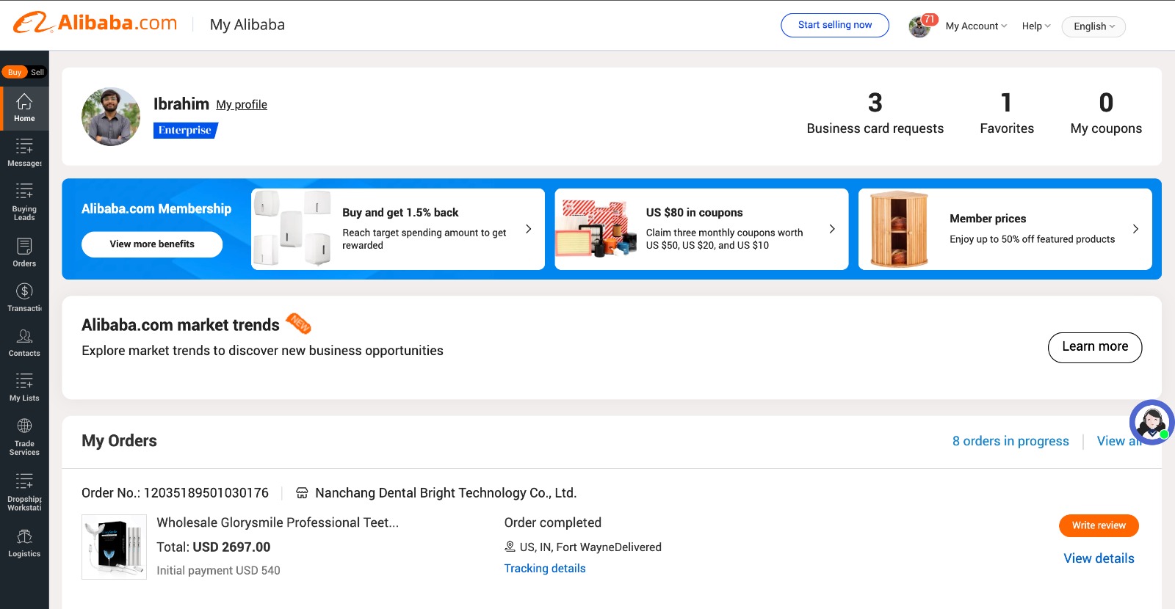Open the 1 Favorites count
1175x609 pixels.
tap(1007, 113)
